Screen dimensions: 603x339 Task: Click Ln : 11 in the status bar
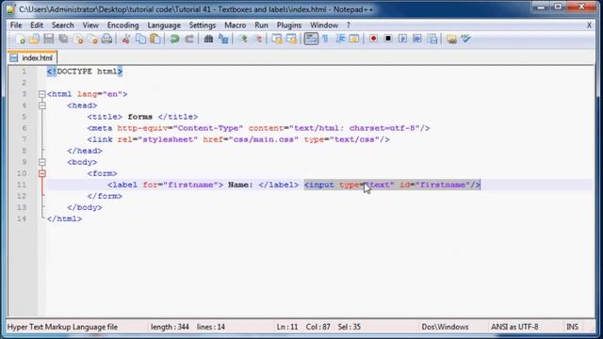tap(286, 327)
